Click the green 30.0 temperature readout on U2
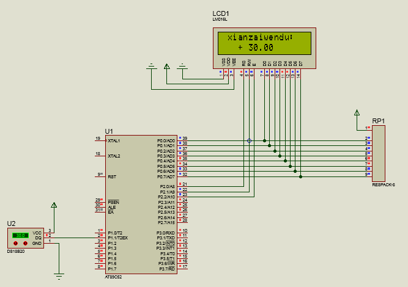Image resolution: width=408 pixels, height=287 pixels. pos(20,235)
